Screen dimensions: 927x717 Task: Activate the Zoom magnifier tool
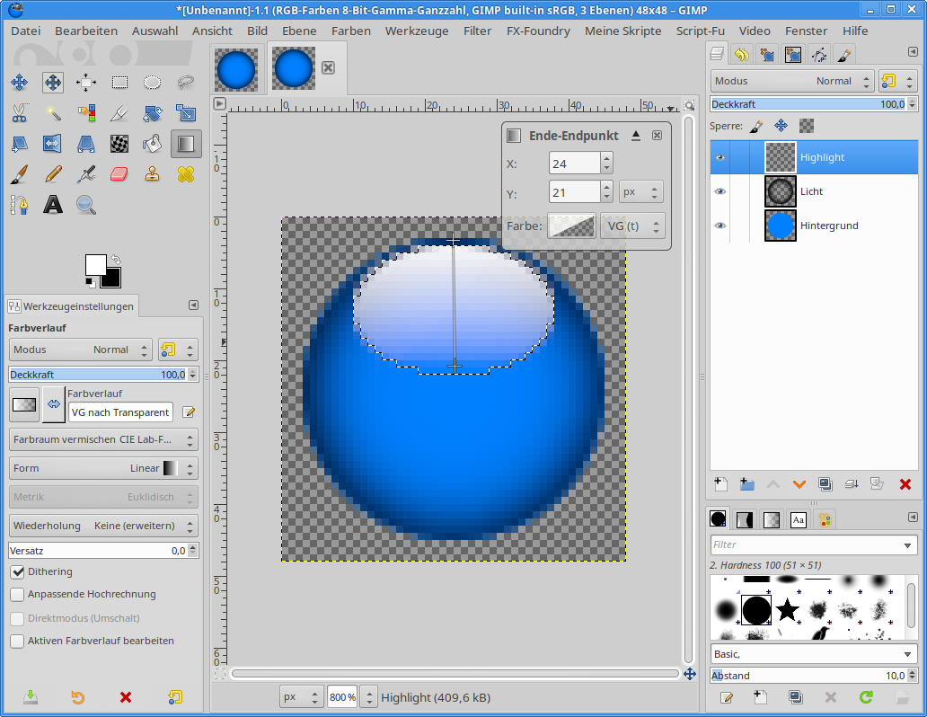[x=86, y=205]
